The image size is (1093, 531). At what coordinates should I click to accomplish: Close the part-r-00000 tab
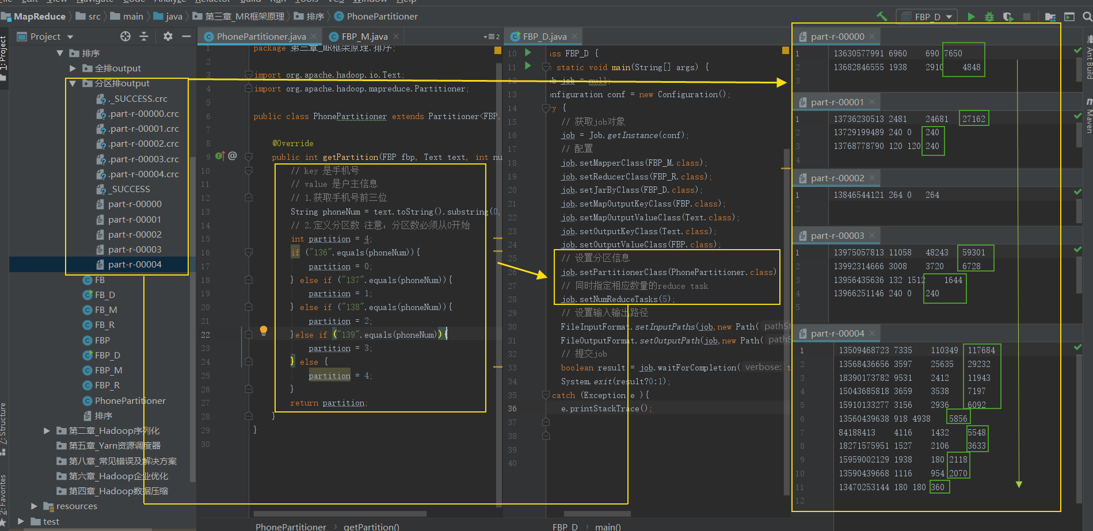872,36
